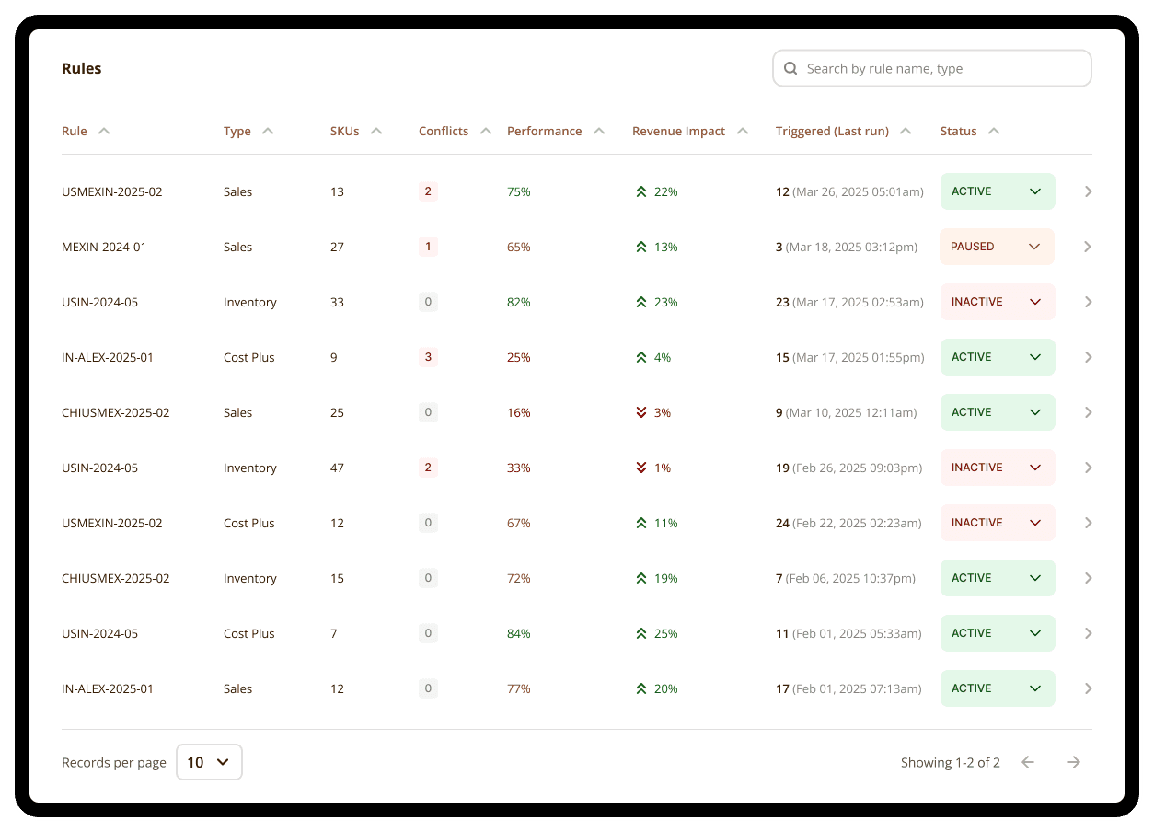Click CHIUSMEX-2025-02 rule name in the 25 SKUs row
1154x832 pixels.
116,412
